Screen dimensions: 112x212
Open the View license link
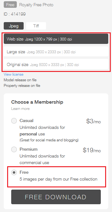click(x=13, y=74)
